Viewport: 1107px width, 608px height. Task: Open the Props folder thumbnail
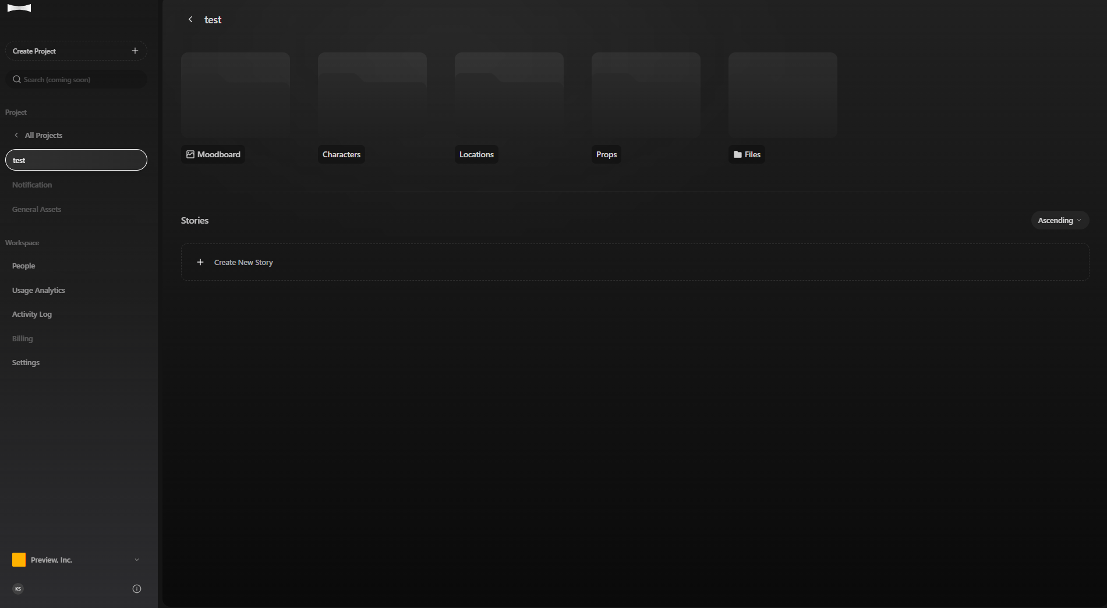click(x=646, y=95)
